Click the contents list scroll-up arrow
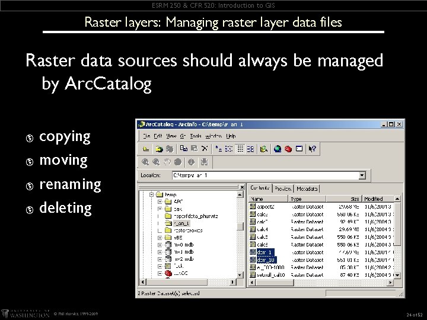Image resolution: width=427 pixels, height=320 pixels. (397, 199)
